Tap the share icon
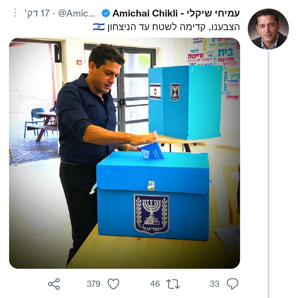Image resolution: width=298 pixels, height=298 pixels. [x=54, y=284]
